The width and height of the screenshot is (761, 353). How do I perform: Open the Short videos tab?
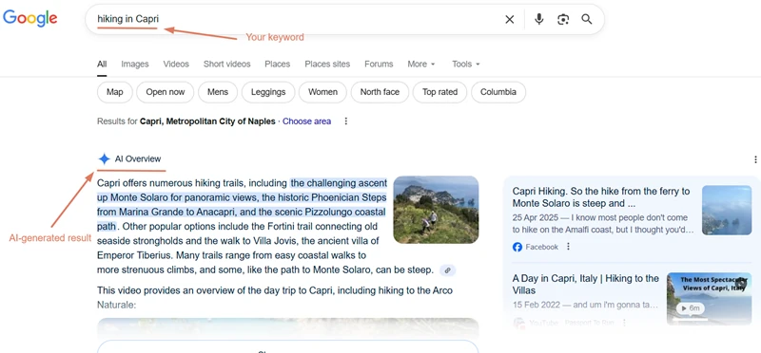tap(226, 64)
